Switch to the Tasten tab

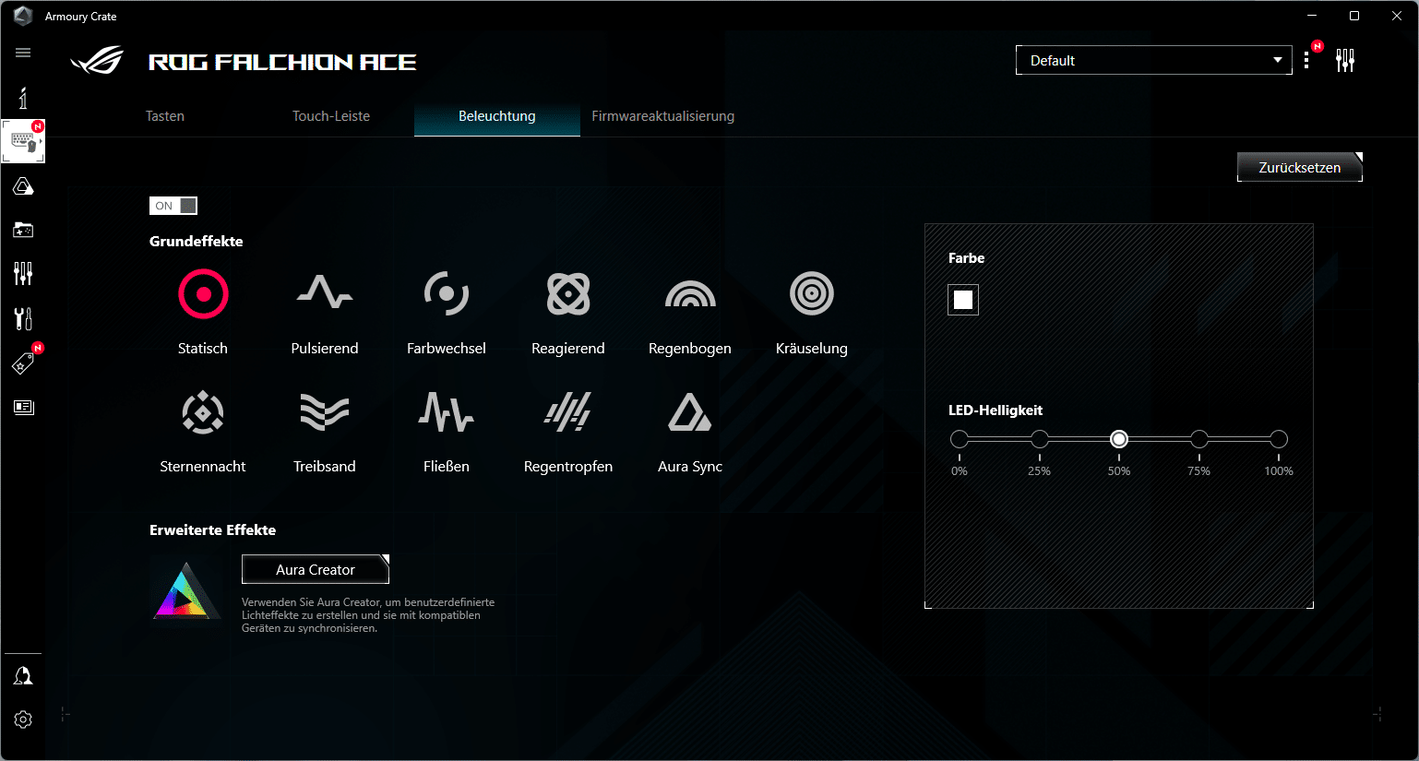[x=165, y=116]
